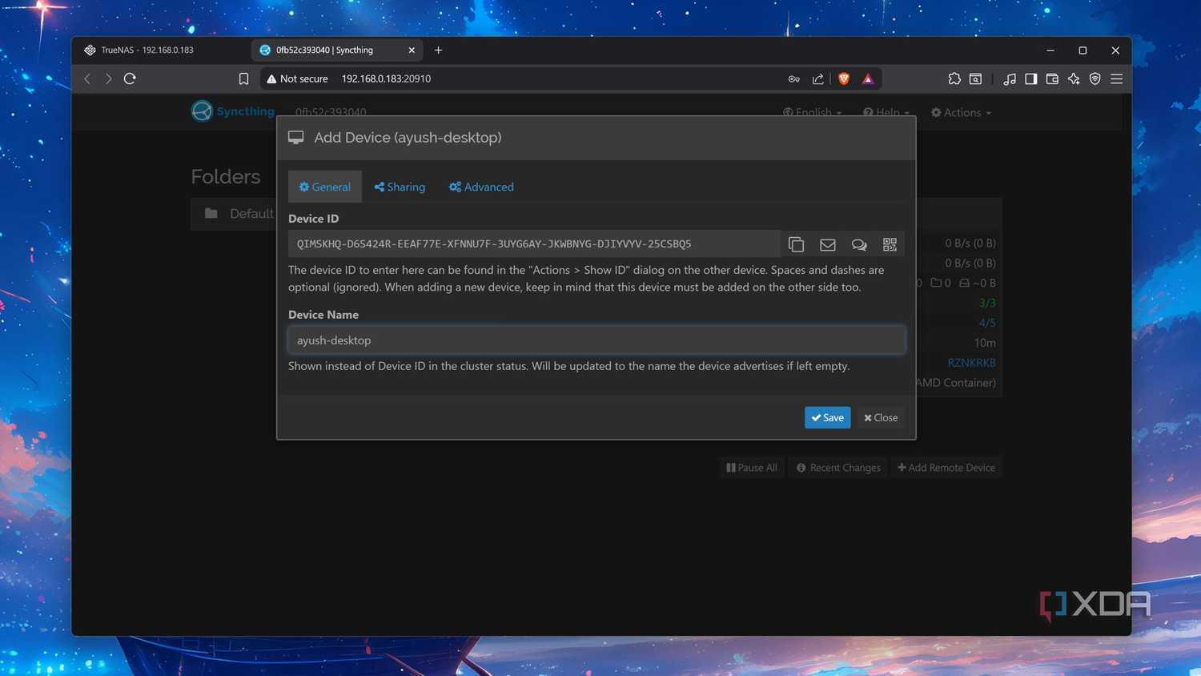This screenshot has width=1201, height=676.
Task: Click the square magnifier toolbar icon
Action: [975, 78]
